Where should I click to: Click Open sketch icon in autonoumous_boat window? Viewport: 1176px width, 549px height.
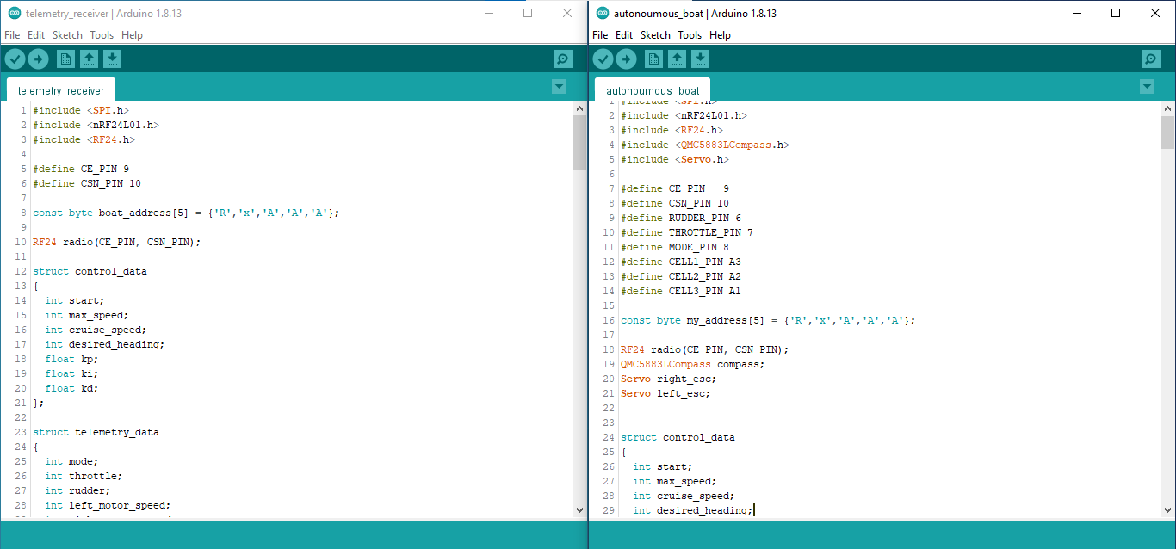click(678, 59)
